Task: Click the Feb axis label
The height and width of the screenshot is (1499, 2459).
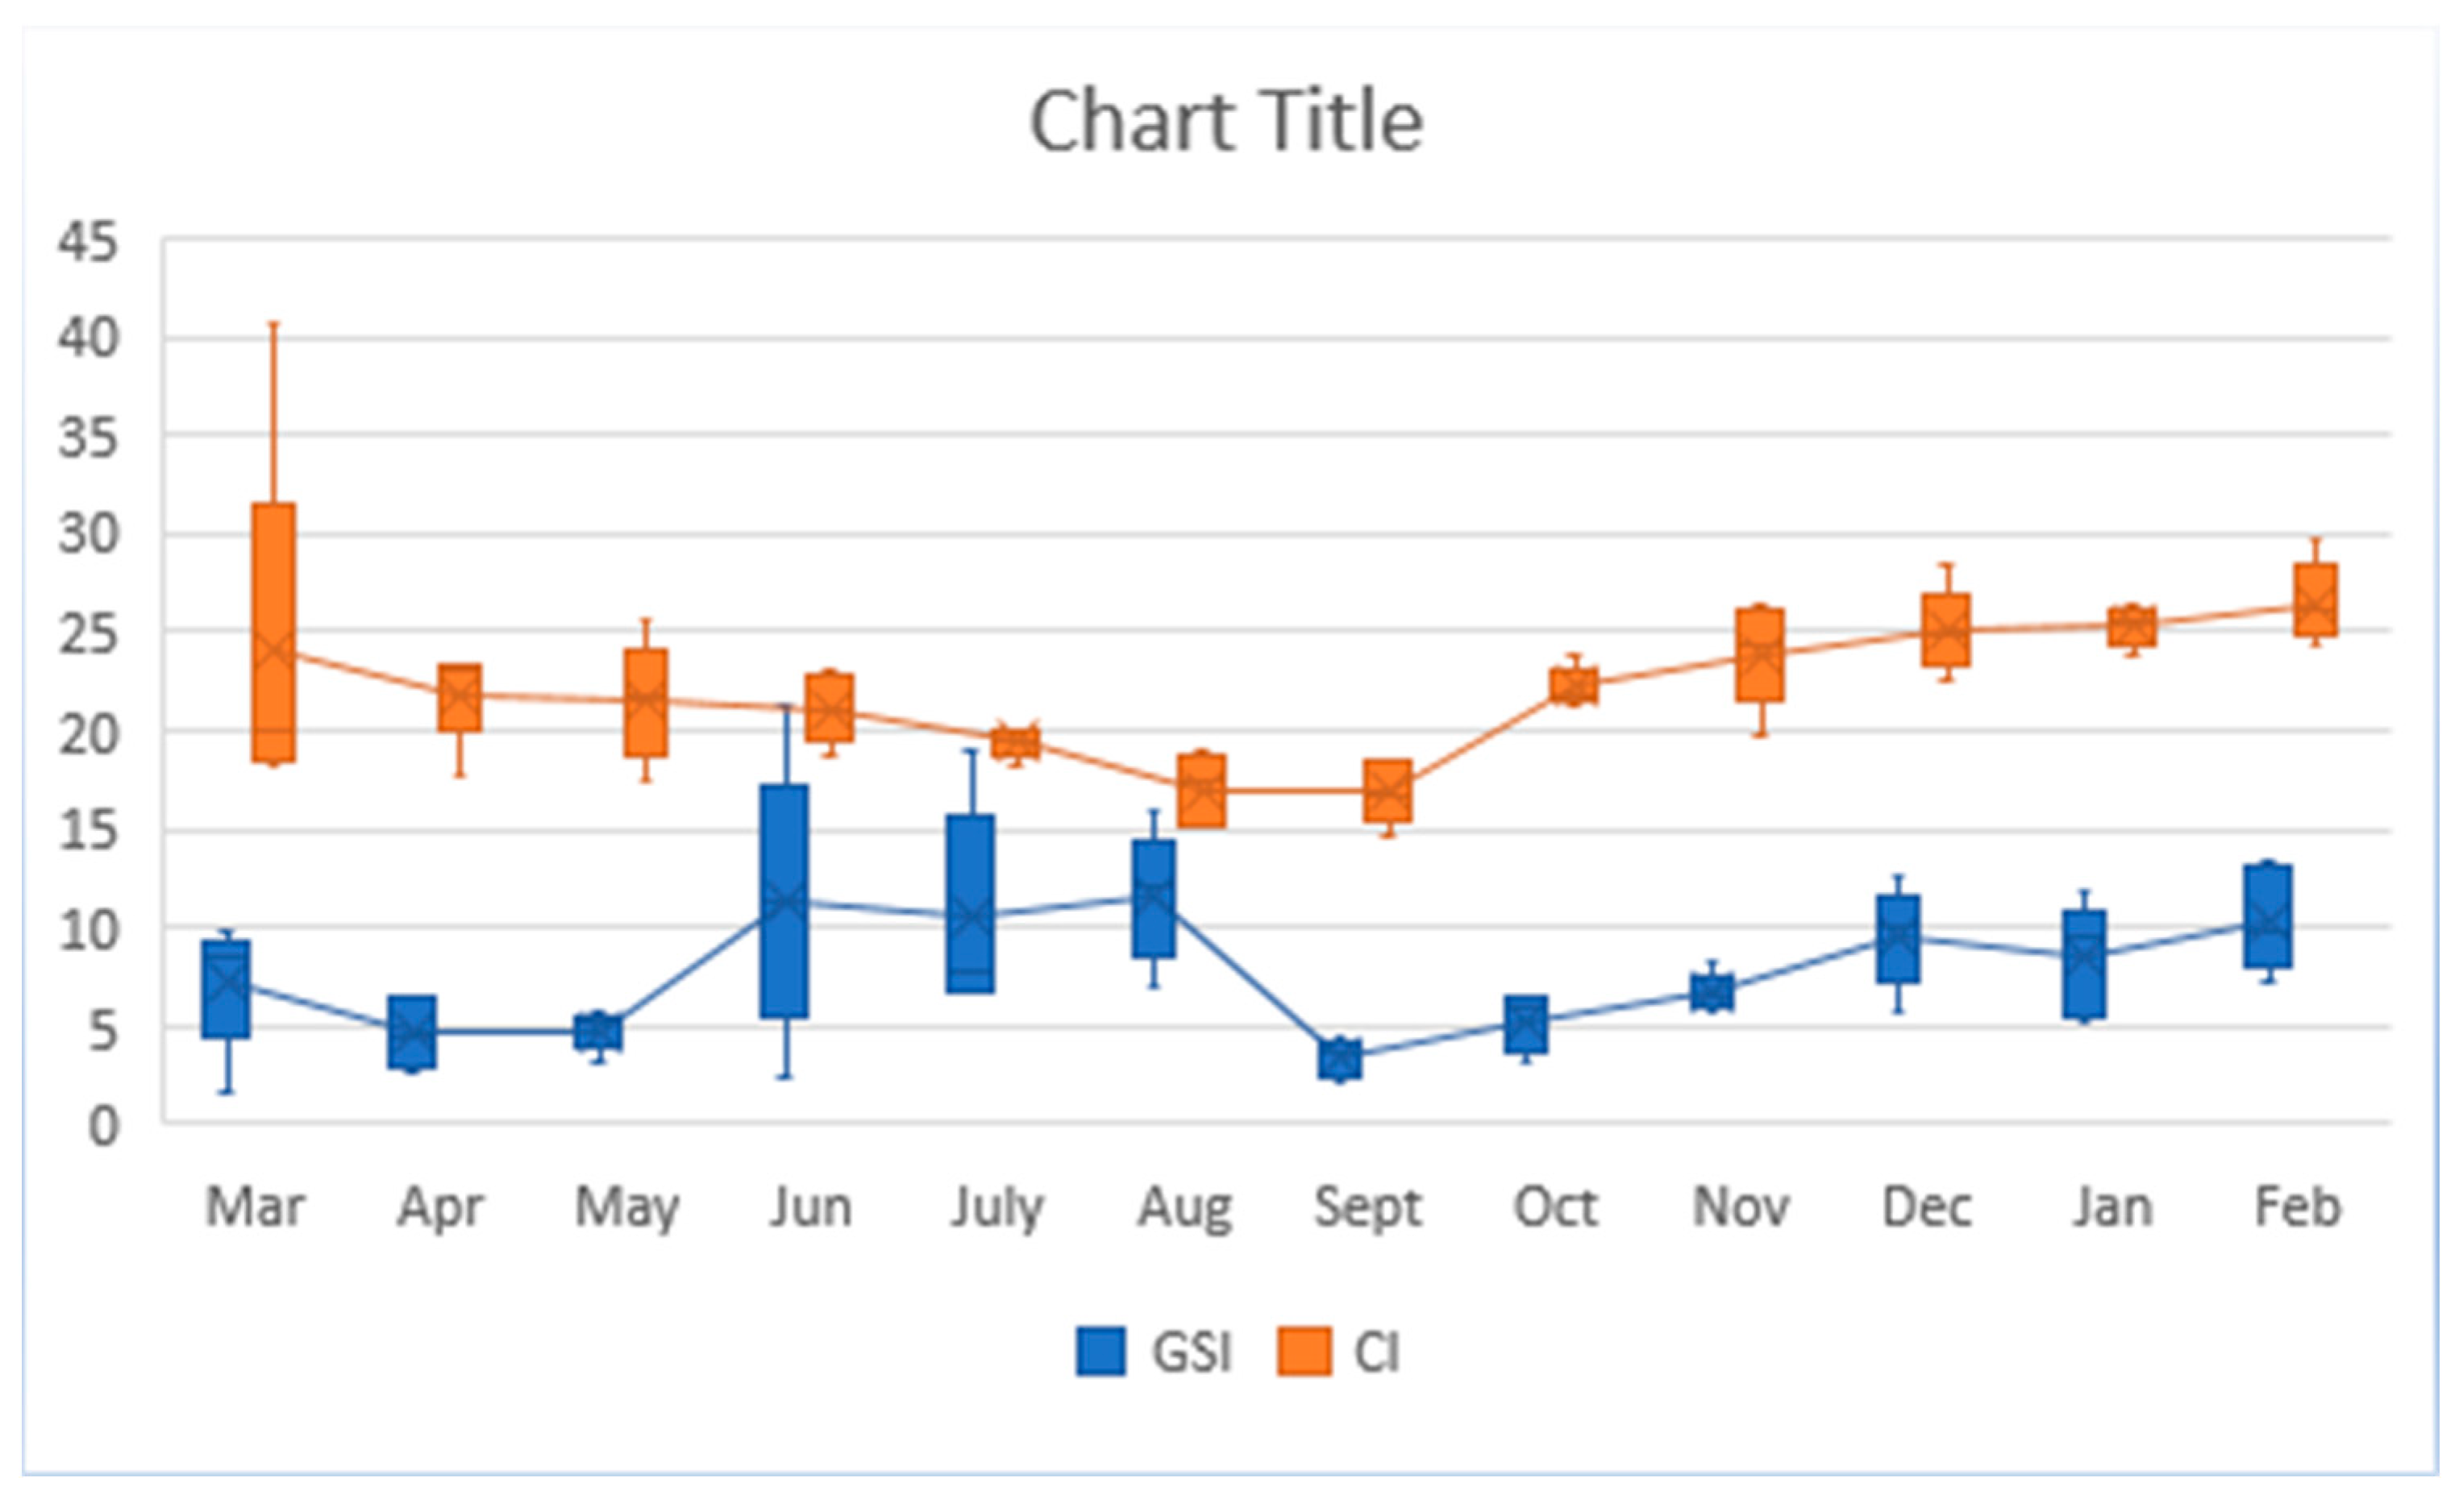Action: click(2297, 1206)
